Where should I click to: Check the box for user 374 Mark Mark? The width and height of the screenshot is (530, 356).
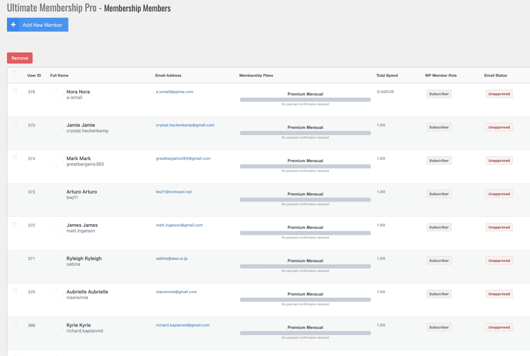15,157
